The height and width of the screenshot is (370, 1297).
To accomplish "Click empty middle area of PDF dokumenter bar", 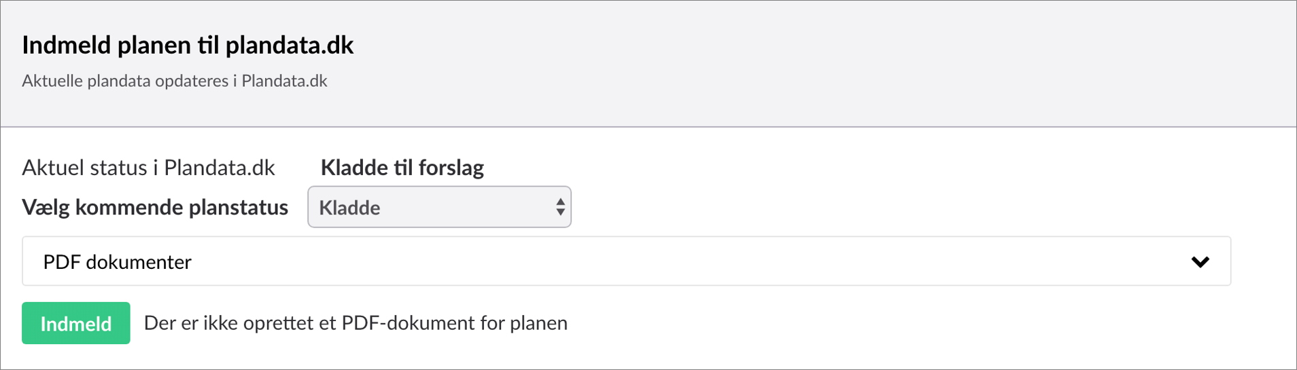I will pyautogui.click(x=680, y=261).
